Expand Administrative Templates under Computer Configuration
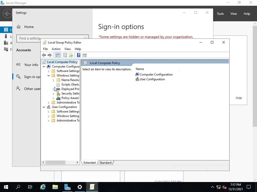The height and width of the screenshot is (192, 257). [x=48, y=103]
